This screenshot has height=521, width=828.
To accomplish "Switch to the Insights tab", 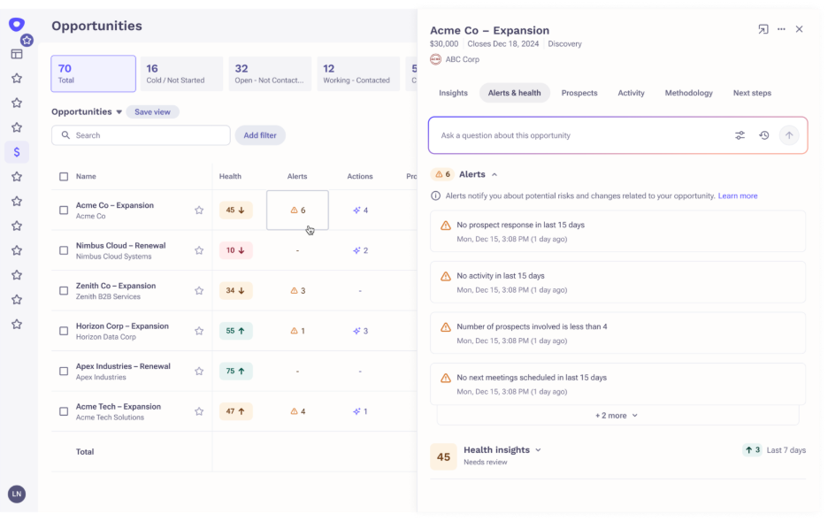I will coord(453,93).
